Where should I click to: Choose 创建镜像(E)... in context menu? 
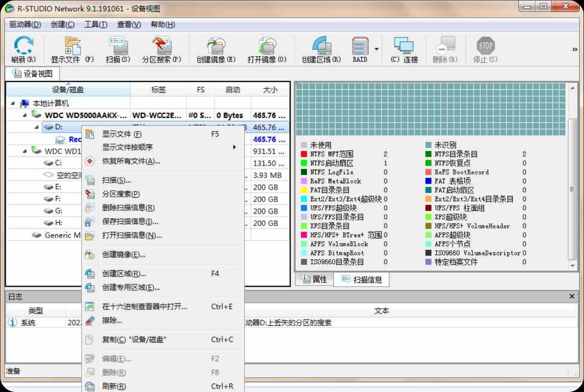tap(163, 255)
